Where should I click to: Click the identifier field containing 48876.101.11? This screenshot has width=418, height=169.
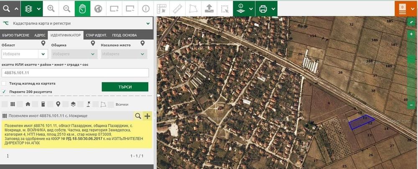click(75, 73)
